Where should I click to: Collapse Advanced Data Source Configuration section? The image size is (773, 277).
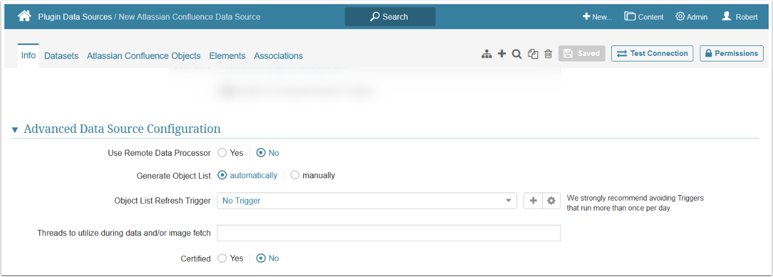pyautogui.click(x=15, y=130)
